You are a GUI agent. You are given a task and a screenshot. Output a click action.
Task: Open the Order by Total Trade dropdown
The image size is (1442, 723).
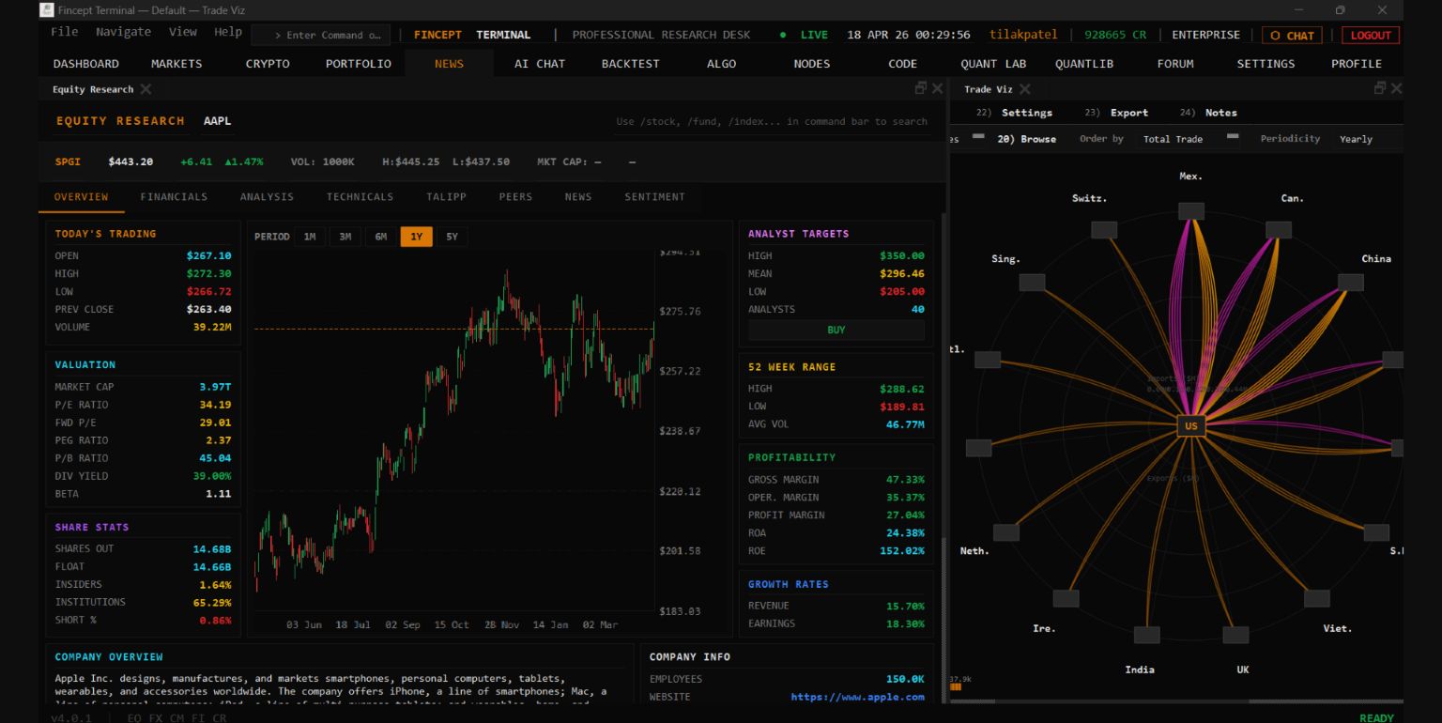[1188, 139]
